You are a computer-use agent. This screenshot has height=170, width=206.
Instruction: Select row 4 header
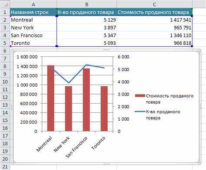point(5,35)
